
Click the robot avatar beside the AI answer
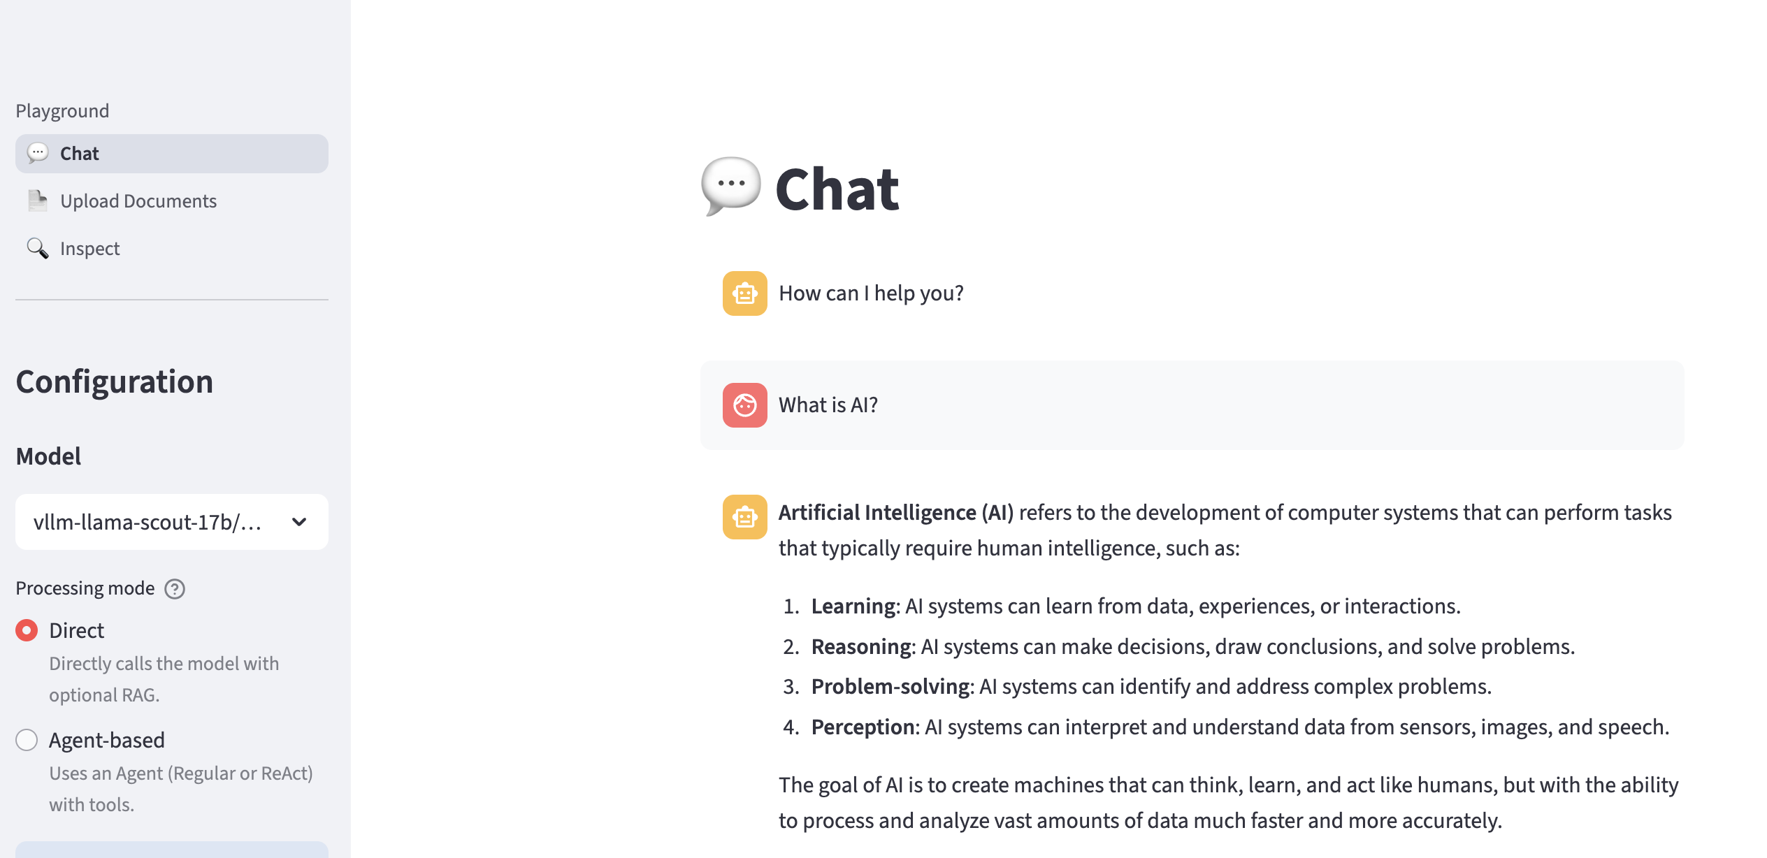(744, 517)
